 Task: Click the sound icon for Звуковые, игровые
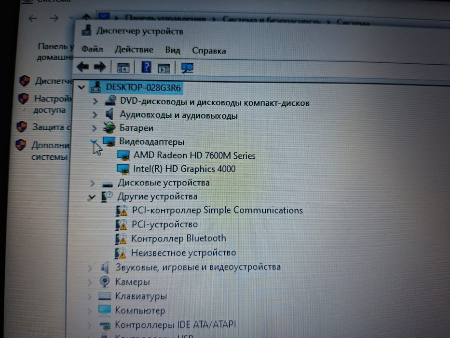pos(105,268)
